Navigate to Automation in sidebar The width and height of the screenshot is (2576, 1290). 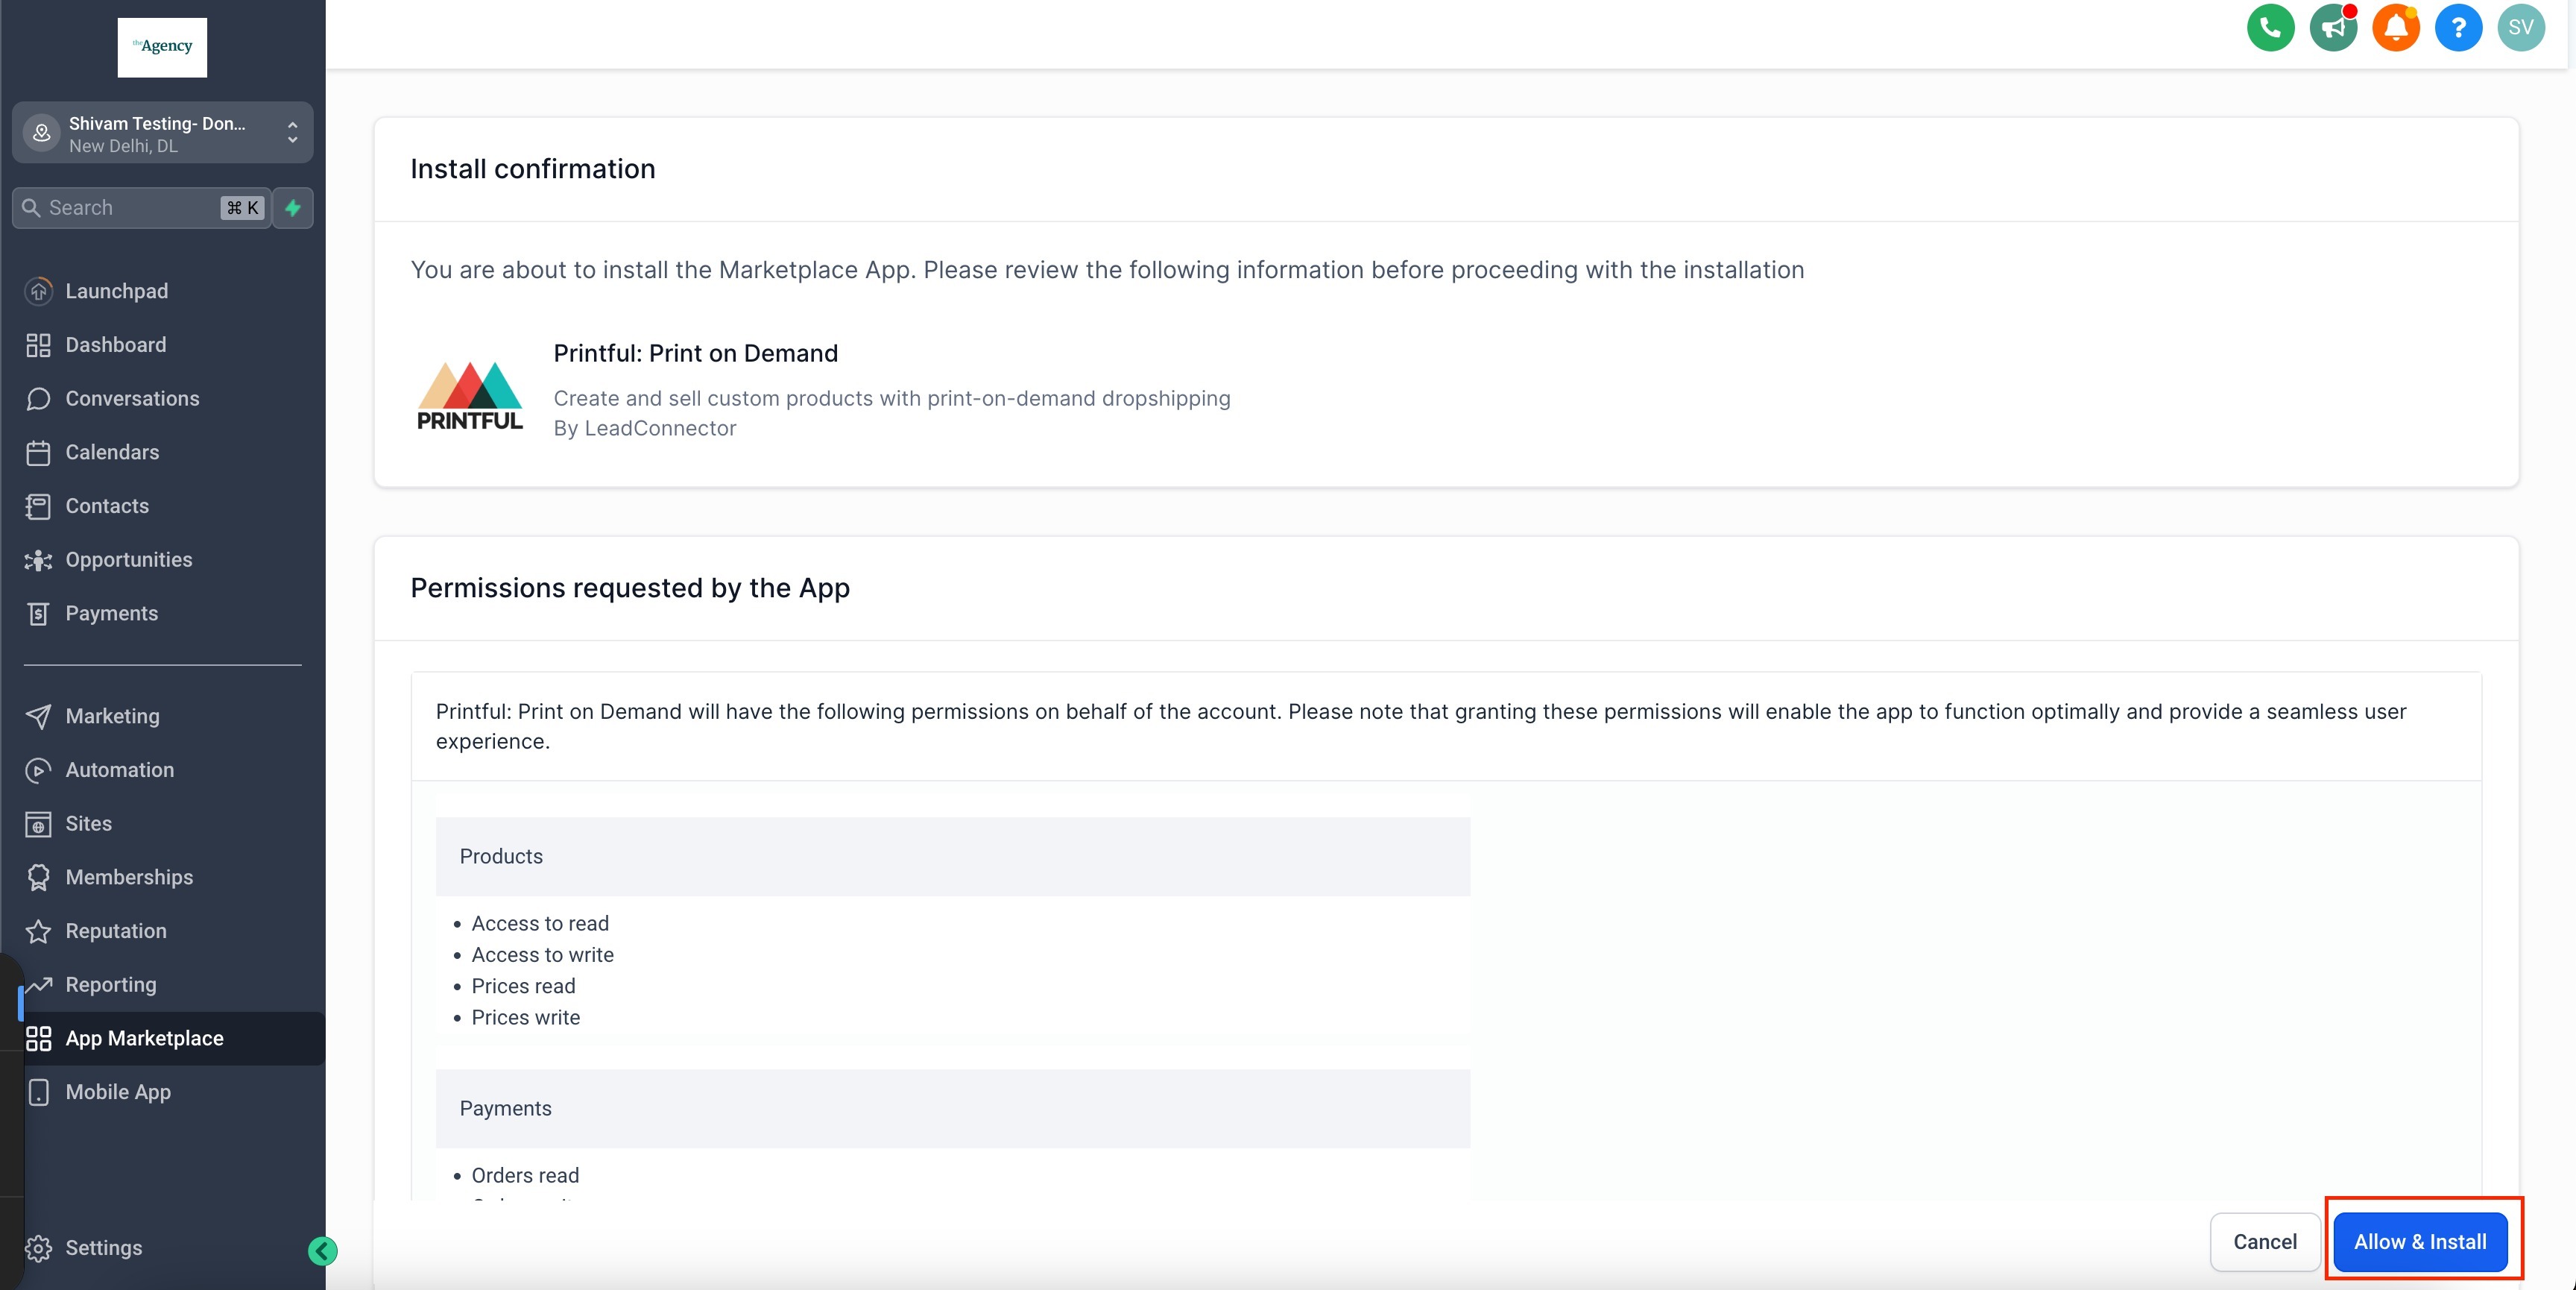click(x=119, y=770)
